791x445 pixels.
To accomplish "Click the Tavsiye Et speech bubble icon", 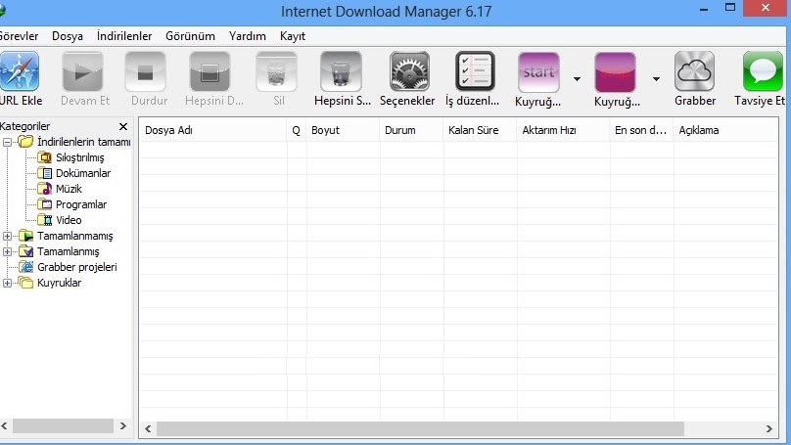I will [763, 71].
